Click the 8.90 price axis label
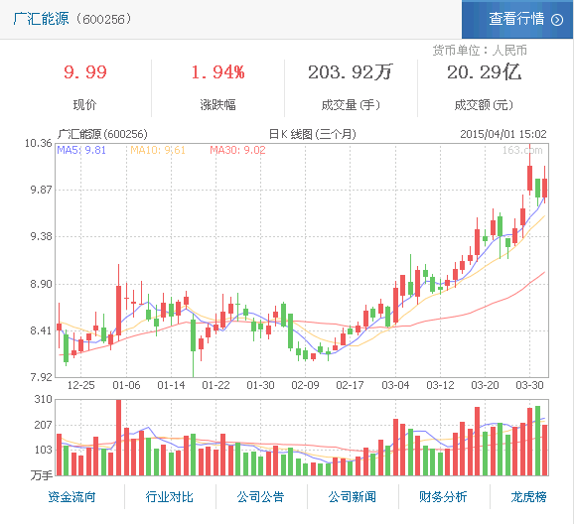The image size is (574, 524). (x=41, y=284)
